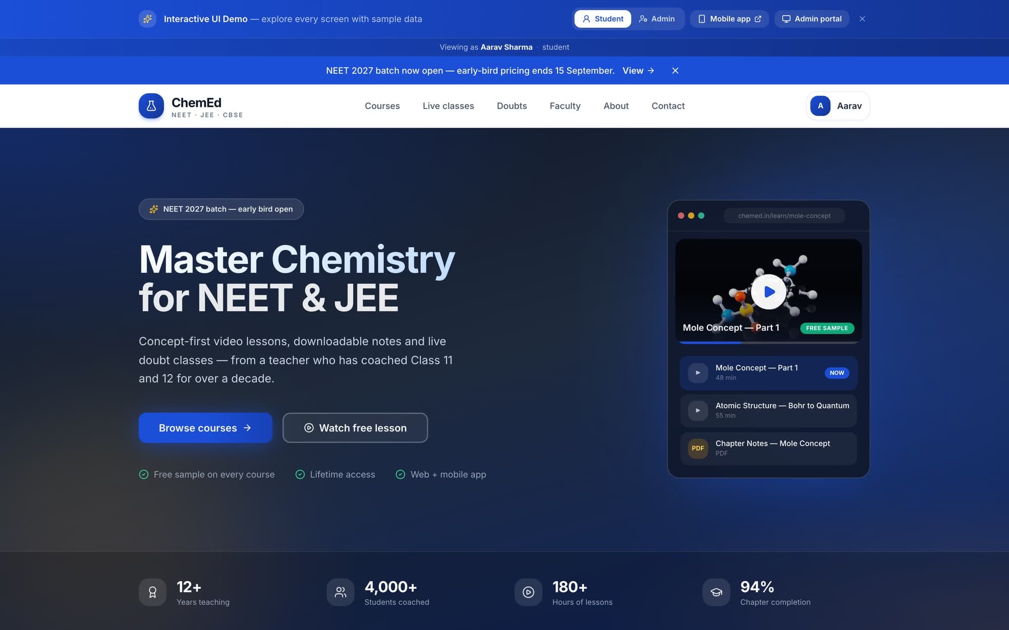Click the FREE SAMPLE badge

click(x=827, y=328)
